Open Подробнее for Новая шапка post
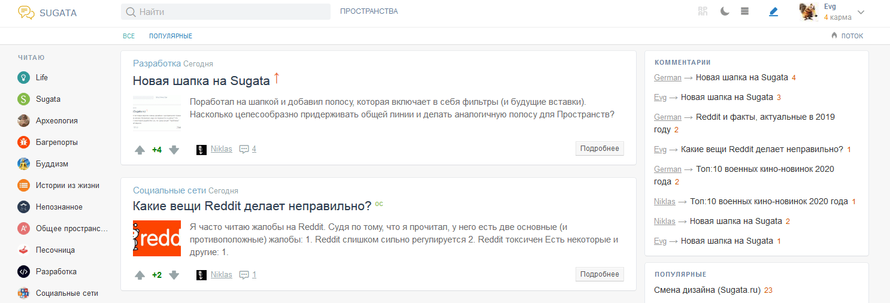Image resolution: width=890 pixels, height=303 pixels. point(600,149)
